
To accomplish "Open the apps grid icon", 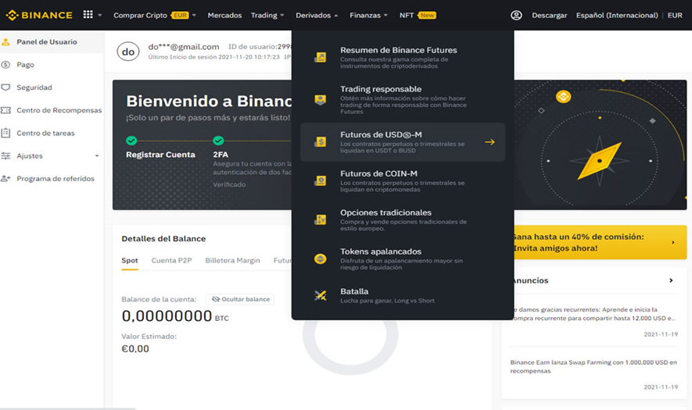I will tap(88, 15).
